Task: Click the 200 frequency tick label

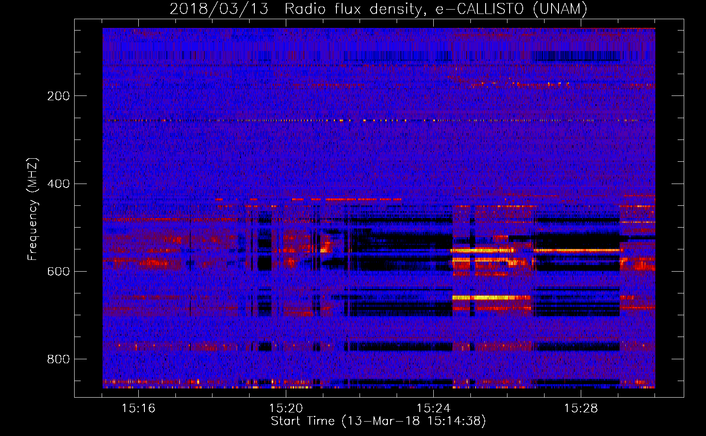Action: (x=58, y=96)
